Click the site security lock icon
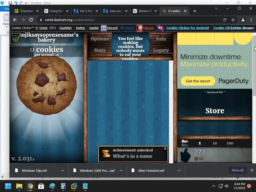Viewport: 256px width, 192px height. (41, 20)
